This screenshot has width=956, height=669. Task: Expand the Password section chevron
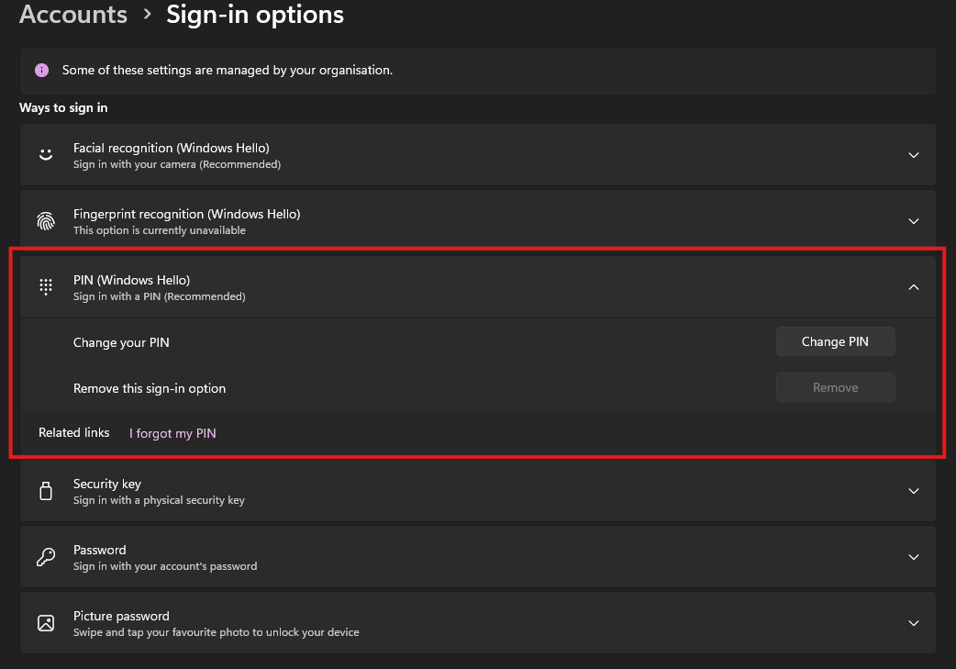913,557
